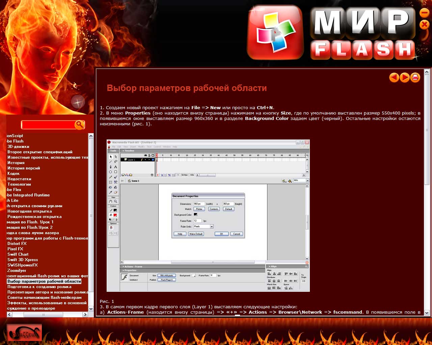
Task: Click the article scrollbar down arrow
Action: 427,313
